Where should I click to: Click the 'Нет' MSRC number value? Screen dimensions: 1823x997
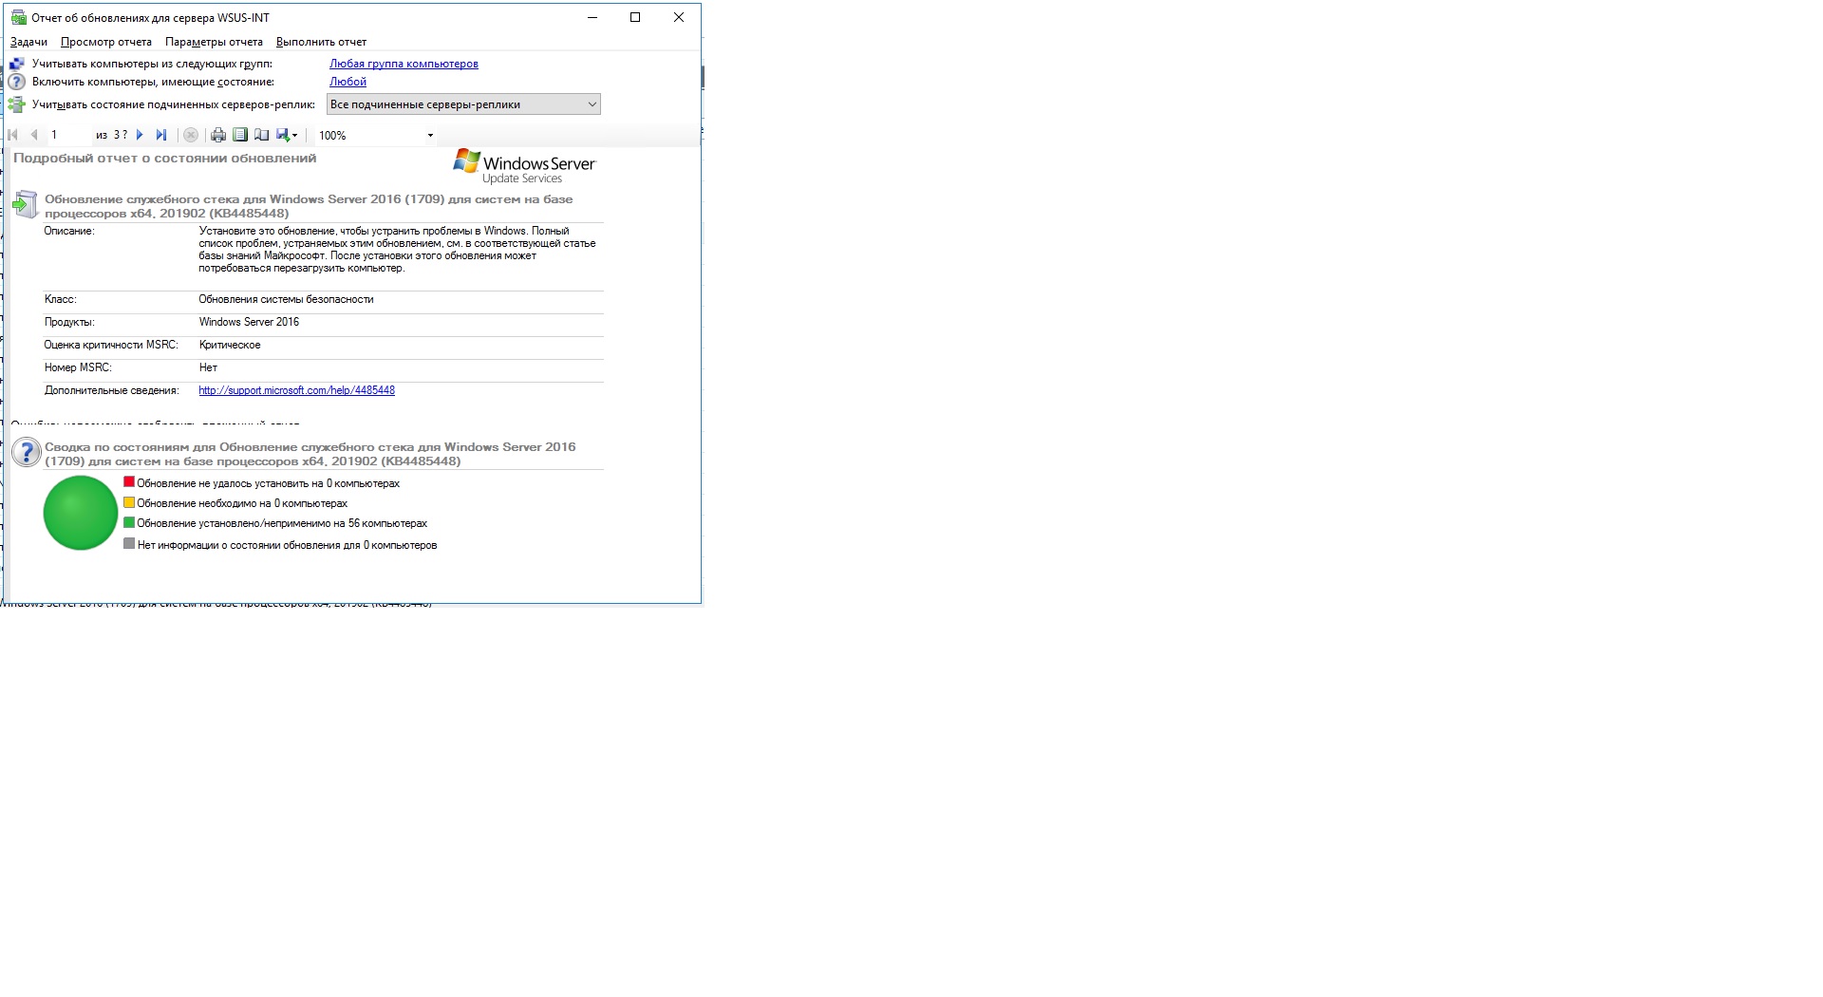(x=208, y=367)
